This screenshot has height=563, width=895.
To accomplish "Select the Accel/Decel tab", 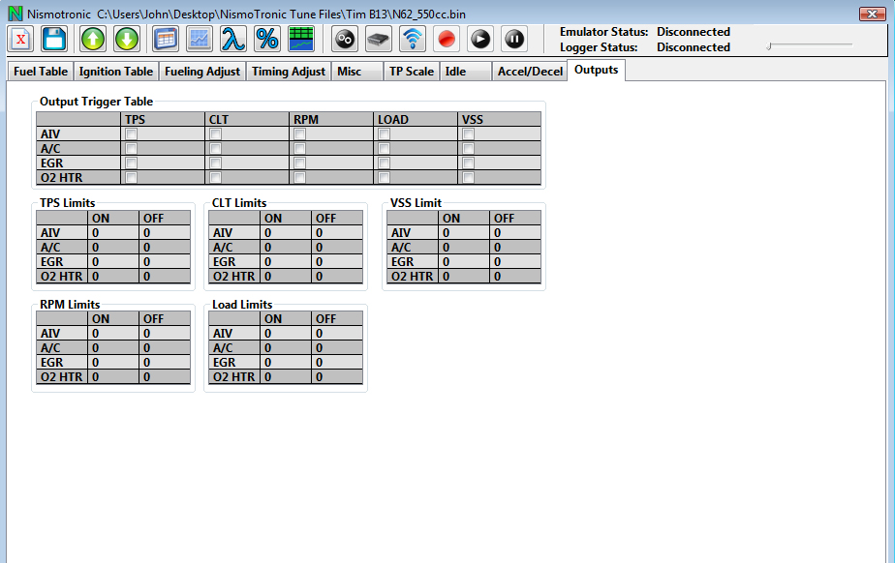I will coord(529,72).
